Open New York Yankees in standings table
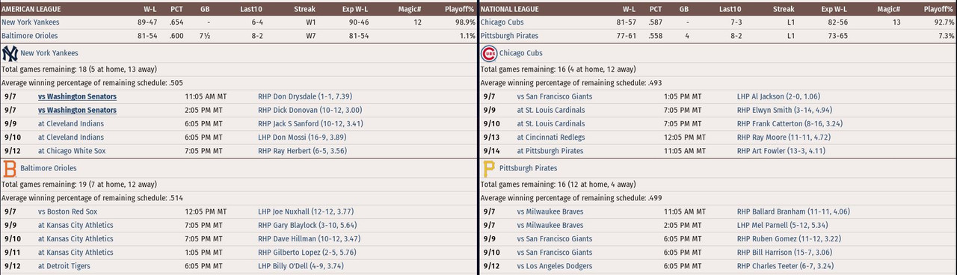Screen dimensions: 957x275 click(x=30, y=22)
